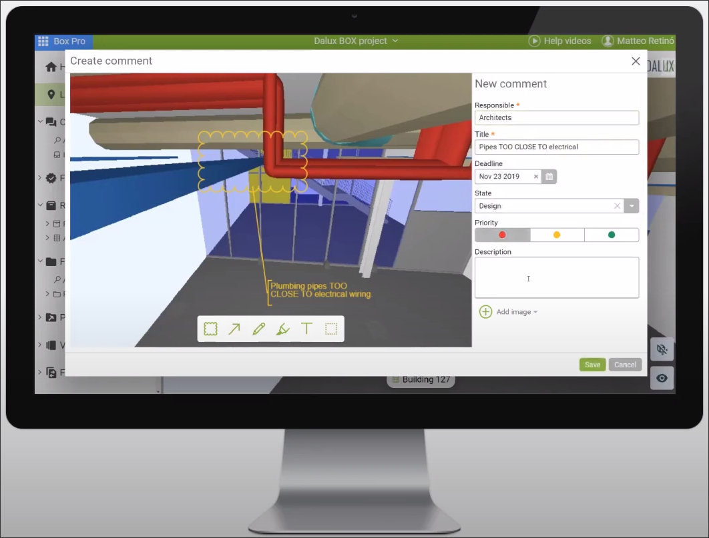Open the Box Pro apps grid

tap(43, 41)
